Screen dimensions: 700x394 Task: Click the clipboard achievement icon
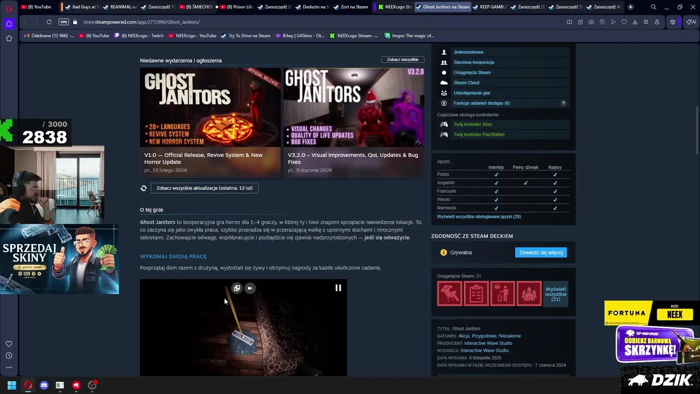(476, 293)
